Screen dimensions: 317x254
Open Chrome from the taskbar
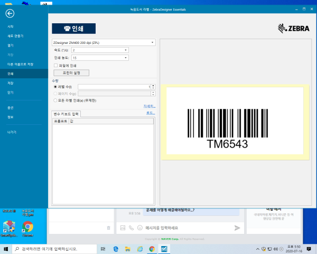pyautogui.click(x=152, y=249)
